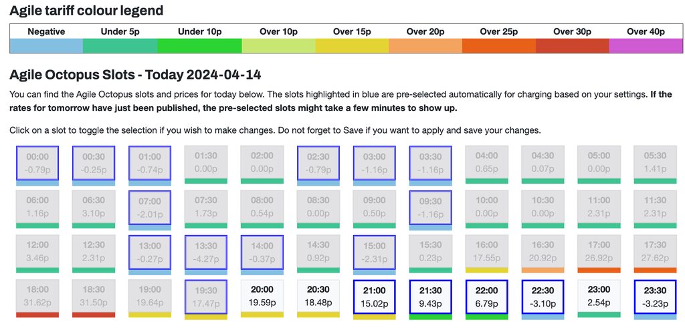The width and height of the screenshot is (685, 334).
Task: Toggle off the 22:30 slot at -3.10p
Action: point(543,296)
